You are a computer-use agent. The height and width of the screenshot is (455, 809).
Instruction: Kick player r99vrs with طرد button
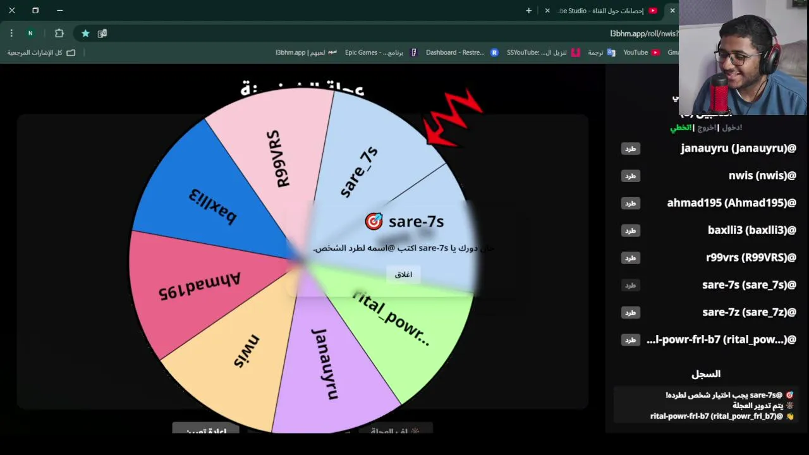(630, 258)
